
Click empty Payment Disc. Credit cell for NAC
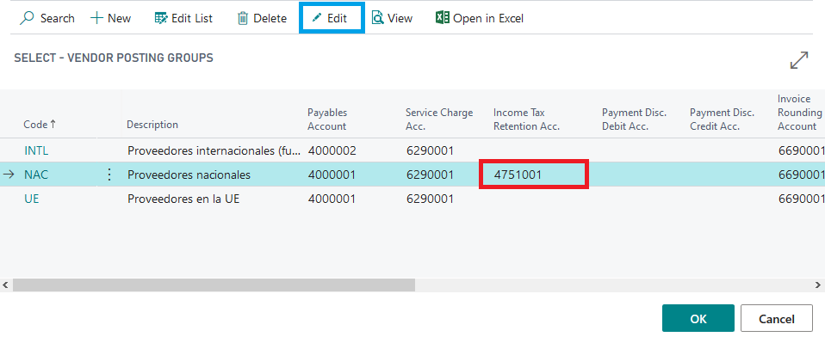tap(728, 175)
